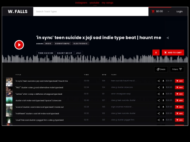This screenshot has width=190, height=142.
Task: Share the 'space' slowcore track
Action: click(x=159, y=101)
